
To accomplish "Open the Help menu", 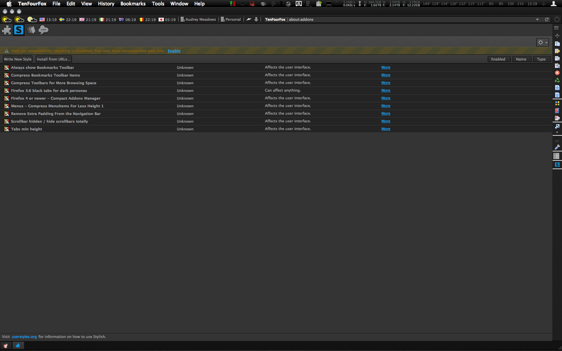I will pyautogui.click(x=199, y=4).
